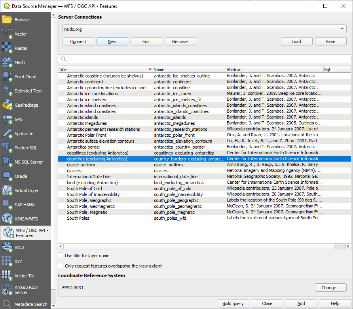Sort layers by the Abstract column header
The width and height of the screenshot is (353, 309).
[x=274, y=70]
